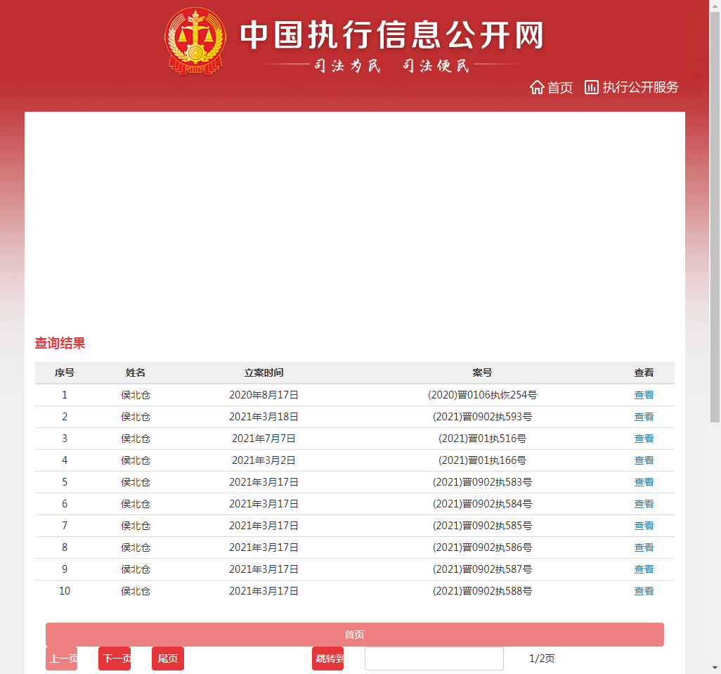Open 查看 link for case (2021)晋01执516号
This screenshot has width=721, height=674.
coord(644,439)
